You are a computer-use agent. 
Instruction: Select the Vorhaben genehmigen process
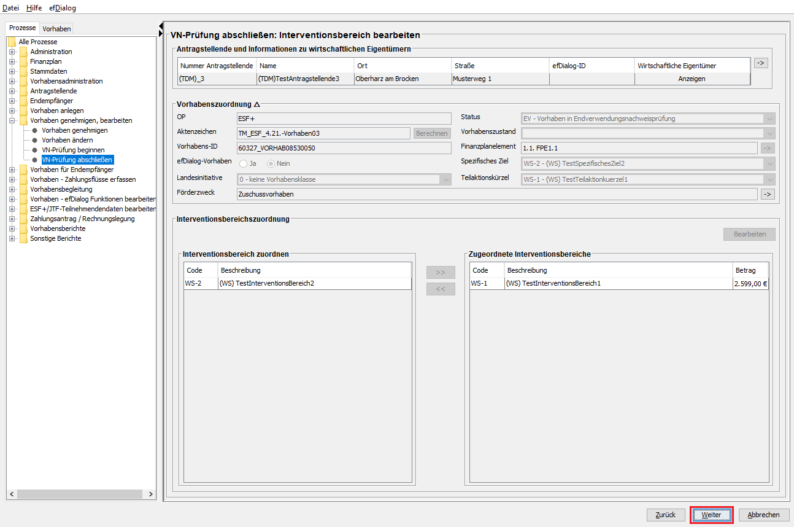click(75, 130)
